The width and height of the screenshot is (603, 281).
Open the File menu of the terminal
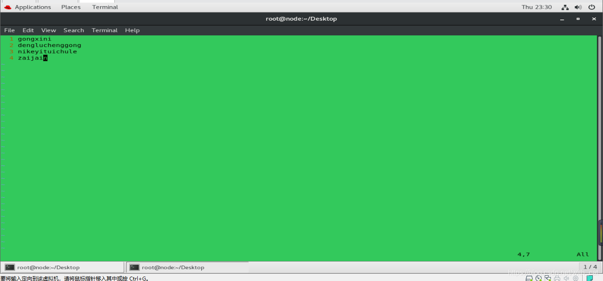point(9,30)
